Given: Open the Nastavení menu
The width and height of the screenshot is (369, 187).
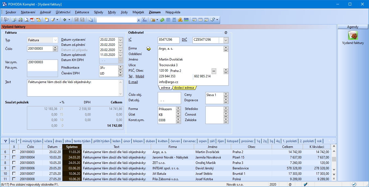Looking at the screenshot, I should [28, 12].
